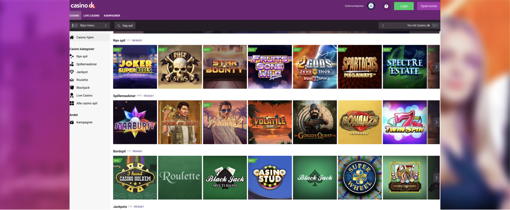Image resolution: width=510 pixels, height=210 pixels.
Task: Collapse sidebar with Skjul menu chevron
Action: [106, 25]
